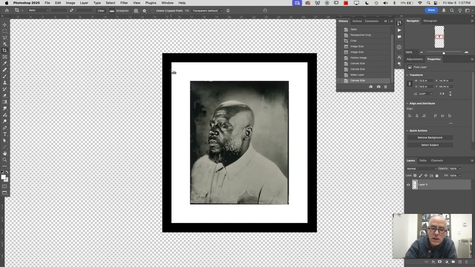Collapse the Align and Distribute section
This screenshot has width=475, height=267.
pyautogui.click(x=407, y=103)
